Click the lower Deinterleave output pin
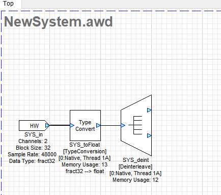221x195 pixels. pyautogui.click(x=149, y=135)
